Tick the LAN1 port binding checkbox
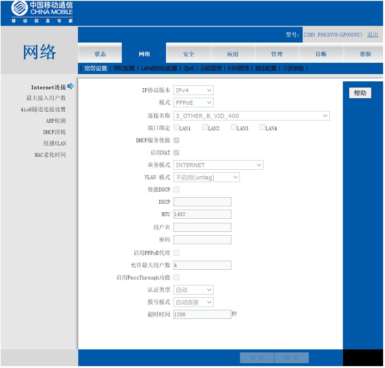The width and height of the screenshot is (385, 368). click(176, 127)
